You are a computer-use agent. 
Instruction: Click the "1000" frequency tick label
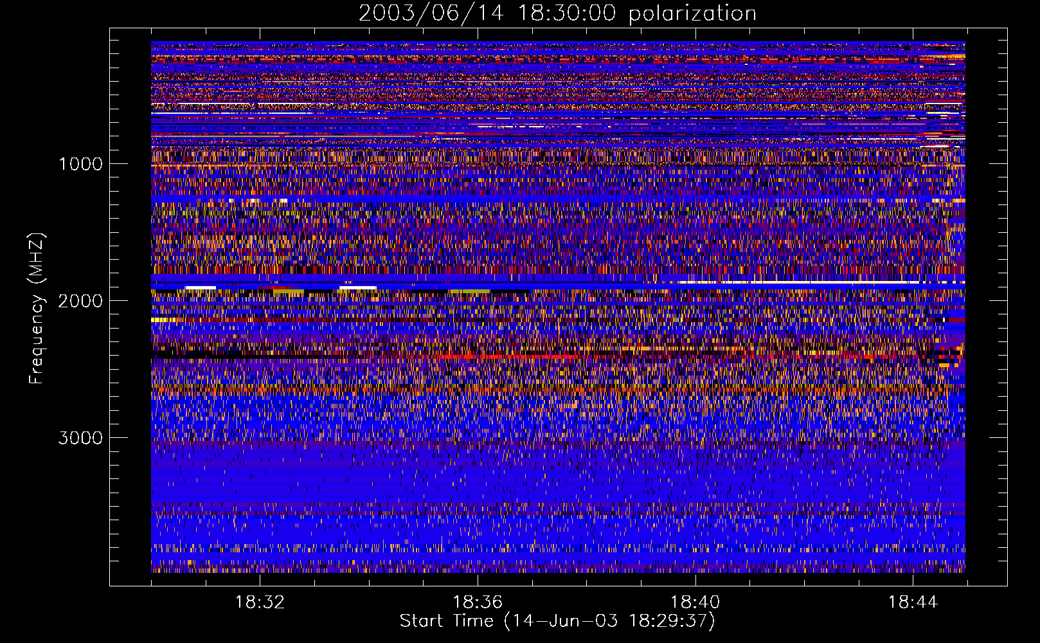(x=80, y=164)
